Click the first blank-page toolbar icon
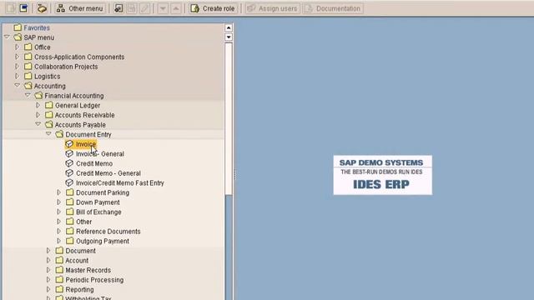 click(11, 8)
